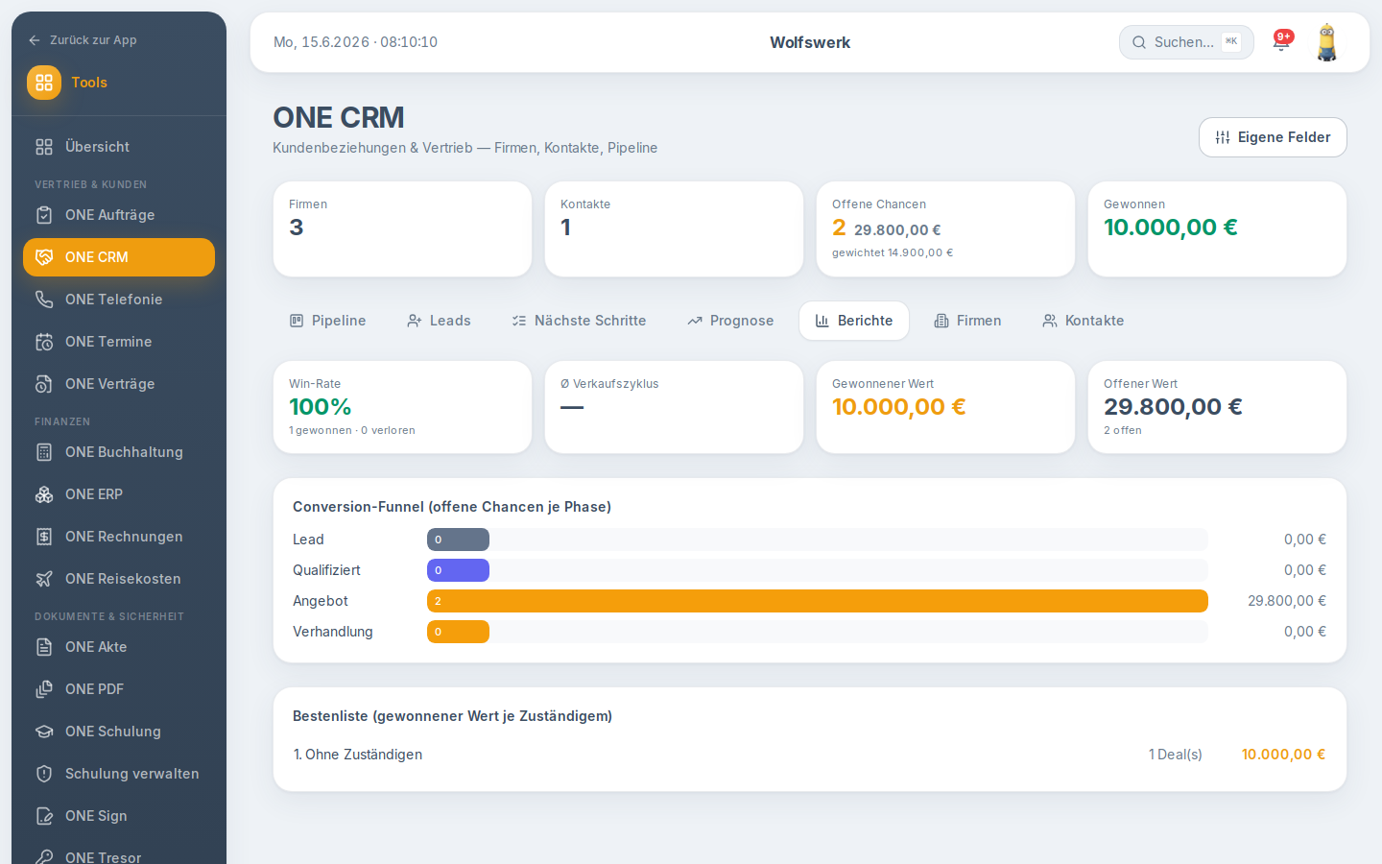This screenshot has height=864, width=1382.
Task: Click the ONE Telefonie label in the sidebar
Action: [114, 300]
